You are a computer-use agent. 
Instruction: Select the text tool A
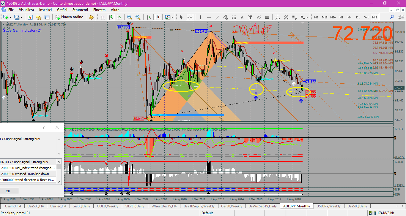coord(242,17)
